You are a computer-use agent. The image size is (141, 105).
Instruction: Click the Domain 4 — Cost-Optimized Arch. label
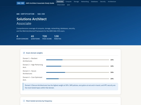tap(32, 79)
